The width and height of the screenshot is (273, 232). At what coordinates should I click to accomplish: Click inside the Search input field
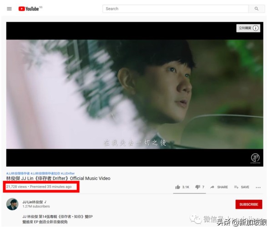(x=175, y=9)
